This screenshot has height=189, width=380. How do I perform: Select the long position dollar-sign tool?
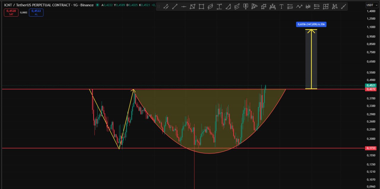coord(246,7)
